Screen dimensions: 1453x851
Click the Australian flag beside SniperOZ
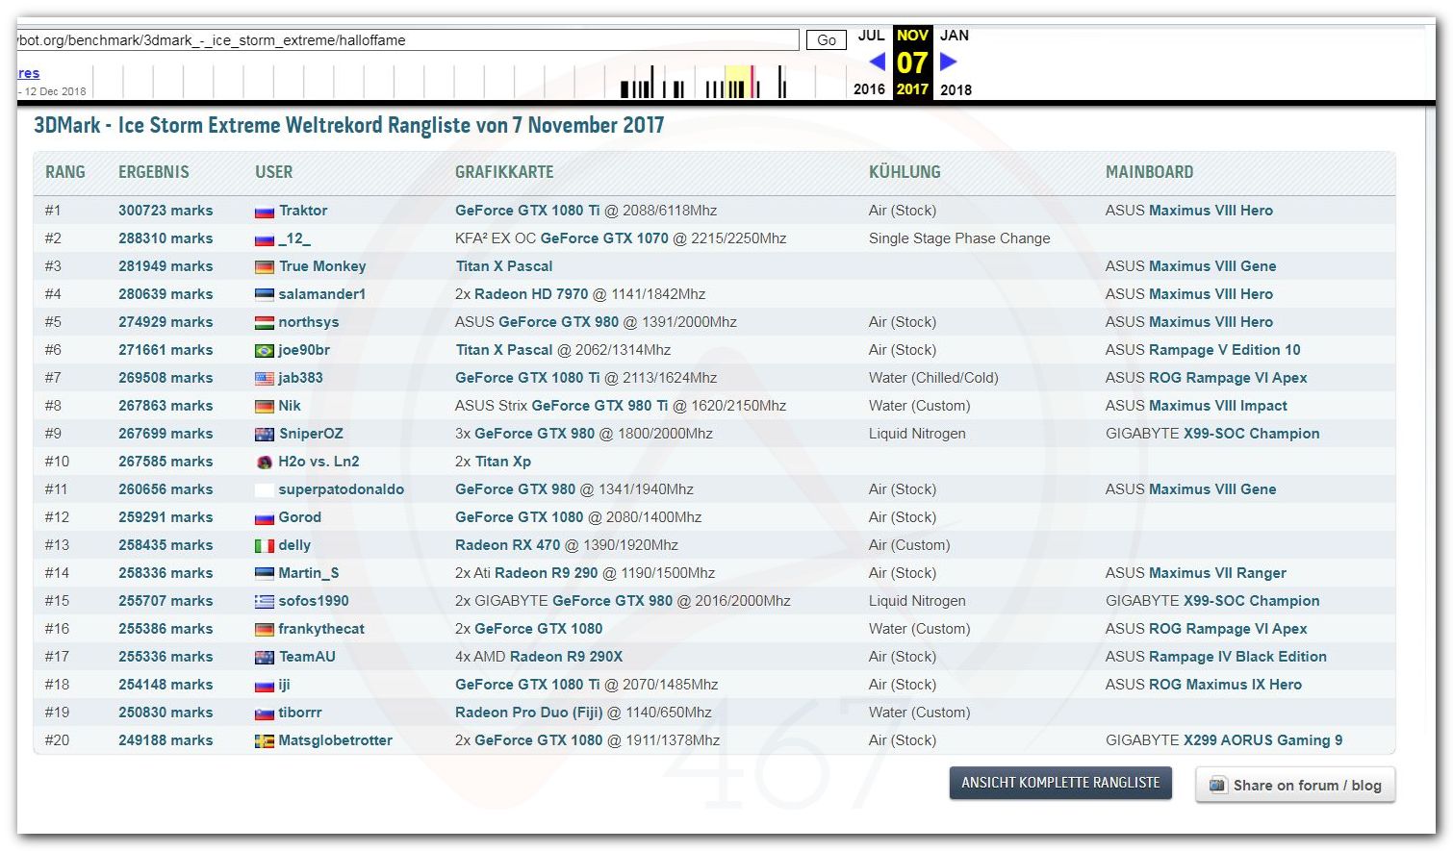click(265, 435)
